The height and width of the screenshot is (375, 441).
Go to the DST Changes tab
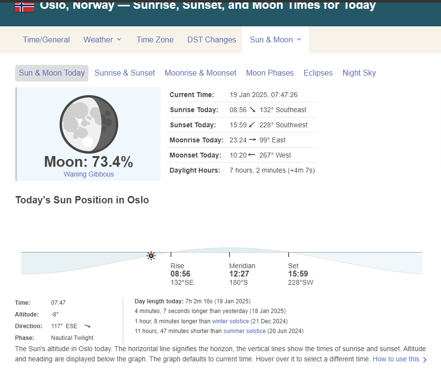[x=211, y=40]
